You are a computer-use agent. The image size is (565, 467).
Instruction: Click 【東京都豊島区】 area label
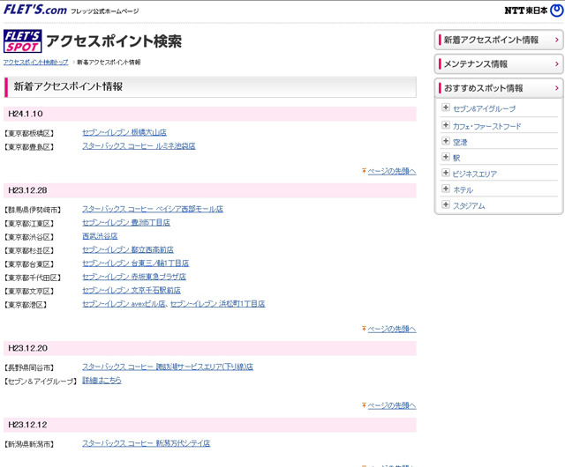(x=29, y=147)
